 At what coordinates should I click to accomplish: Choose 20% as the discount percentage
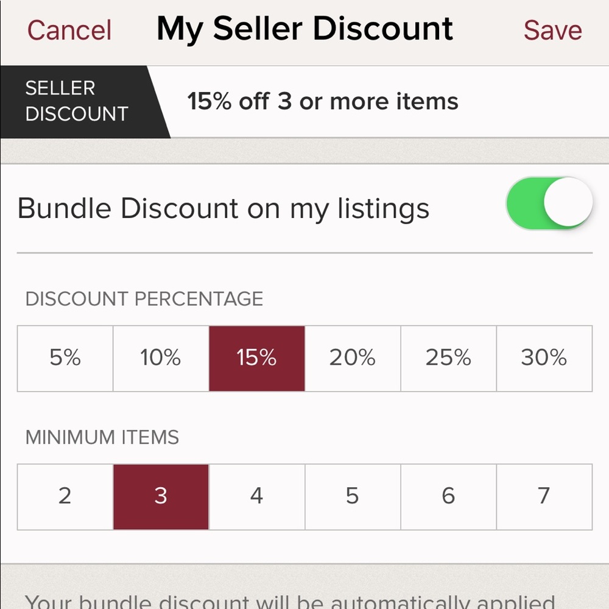coord(353,358)
